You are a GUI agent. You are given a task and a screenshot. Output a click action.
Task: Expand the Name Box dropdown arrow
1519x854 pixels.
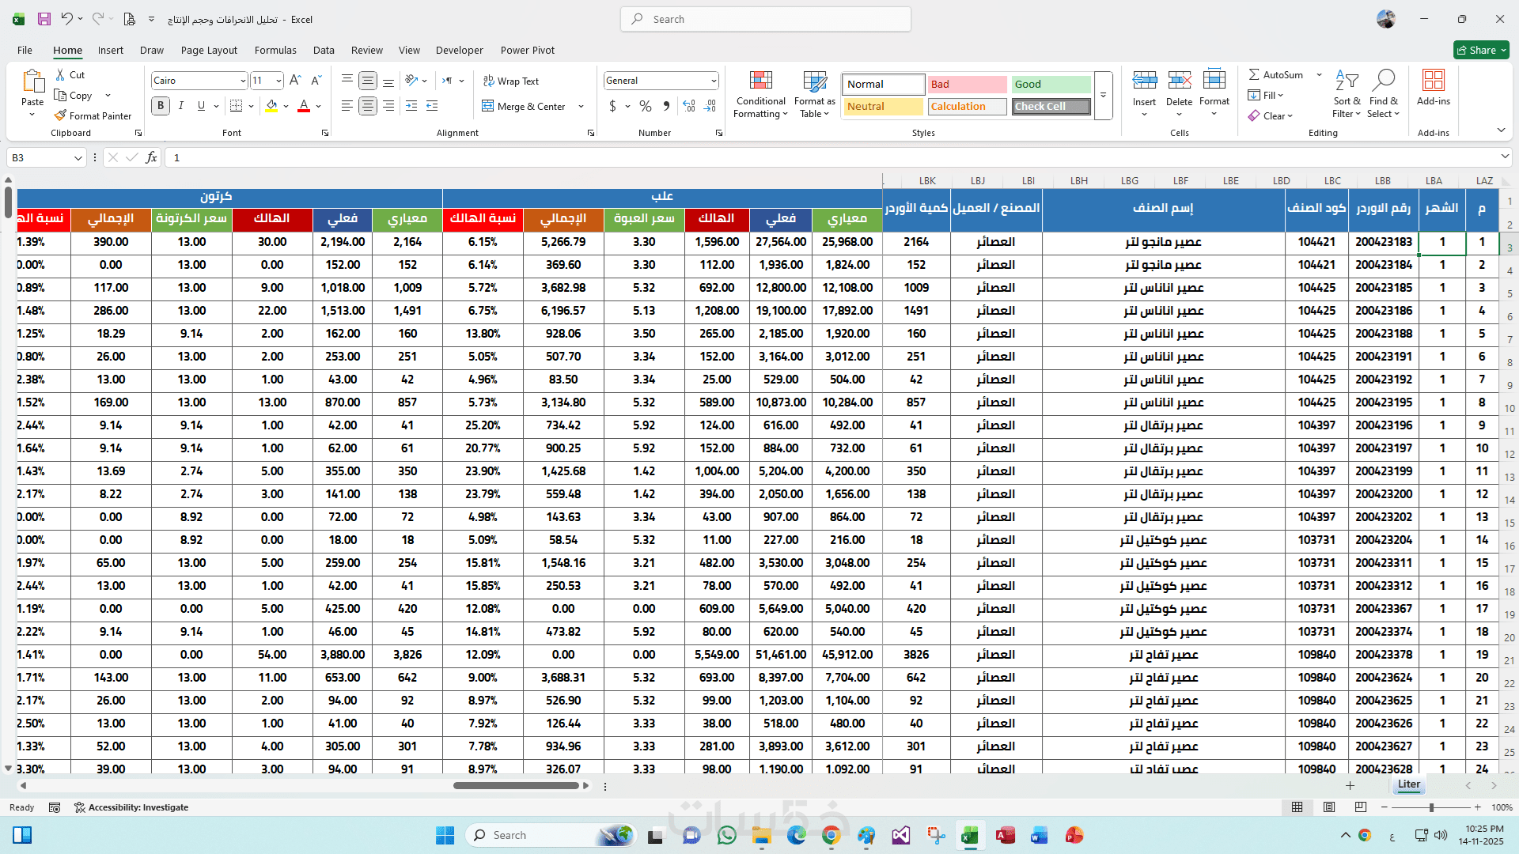(x=78, y=158)
